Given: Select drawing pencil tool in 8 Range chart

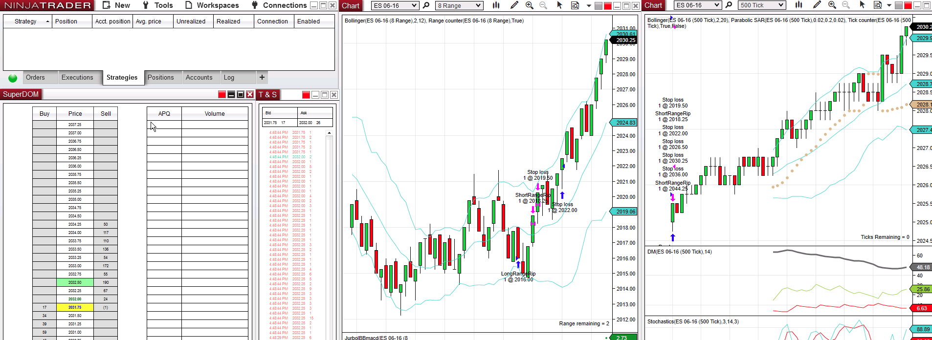Looking at the screenshot, I should point(514,5).
